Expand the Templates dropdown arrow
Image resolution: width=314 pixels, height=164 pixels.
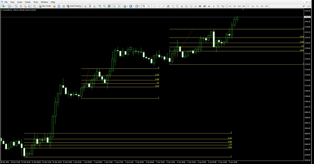point(139,6)
